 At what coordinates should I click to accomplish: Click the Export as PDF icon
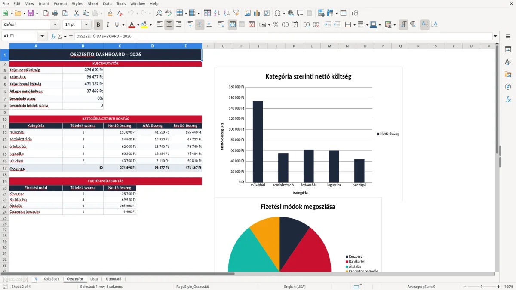[46, 13]
